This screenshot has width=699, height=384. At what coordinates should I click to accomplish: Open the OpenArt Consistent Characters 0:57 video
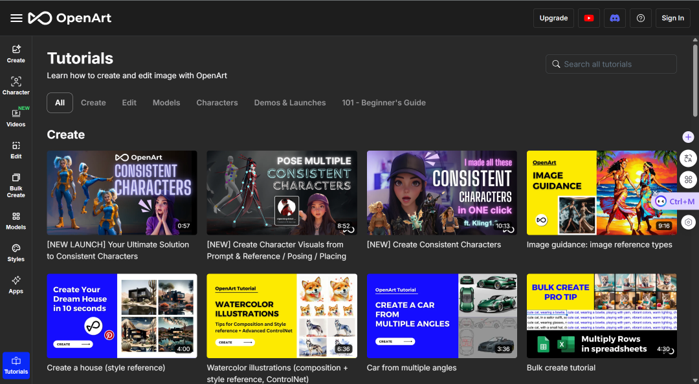[x=122, y=193]
